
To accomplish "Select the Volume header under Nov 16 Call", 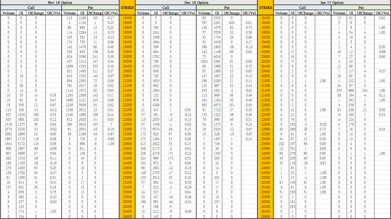I will [8, 13].
